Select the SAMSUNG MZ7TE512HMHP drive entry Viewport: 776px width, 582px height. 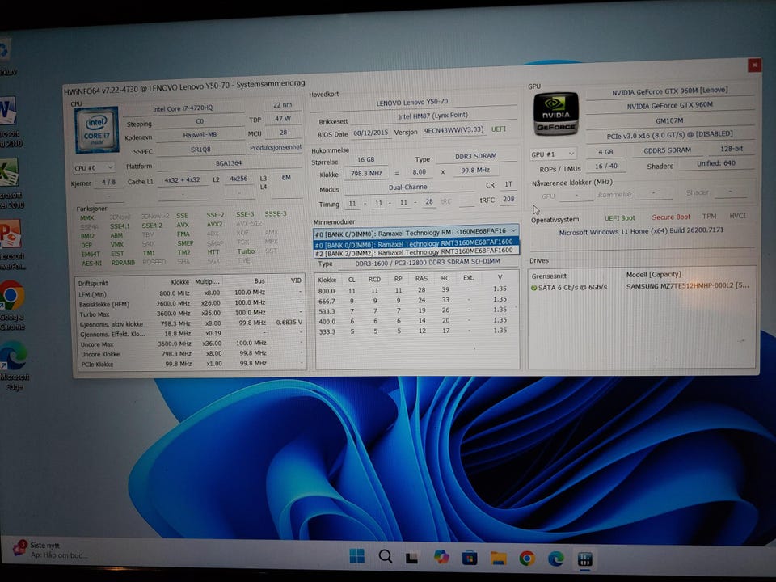click(687, 286)
